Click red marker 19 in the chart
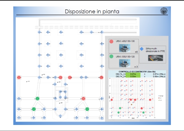Image resolution: width=184 pixels, height=131 pixels. click(x=112, y=100)
